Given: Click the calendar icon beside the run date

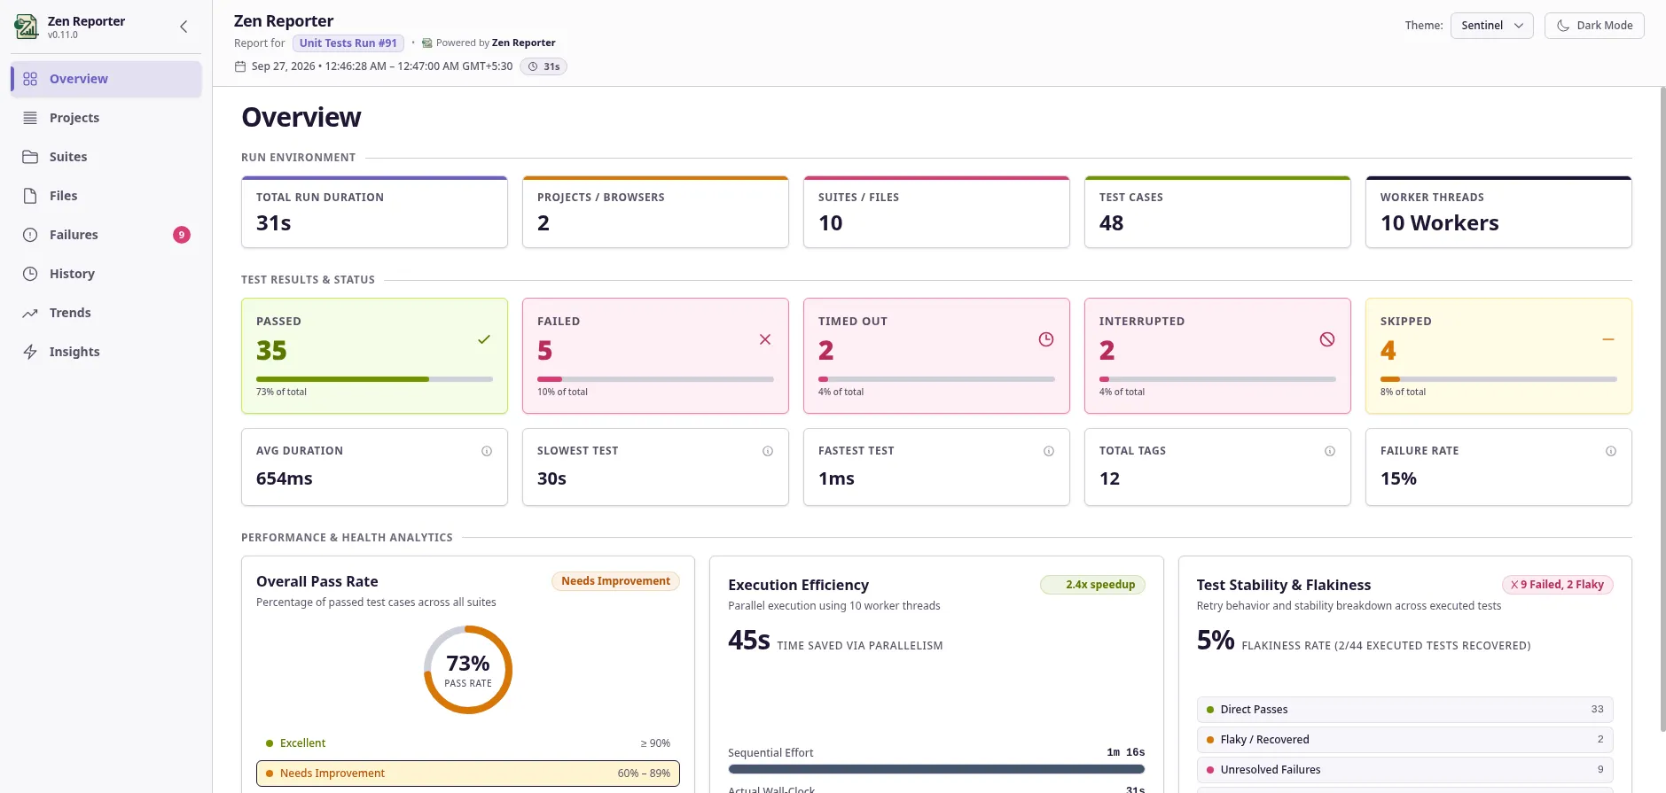Looking at the screenshot, I should click(240, 66).
